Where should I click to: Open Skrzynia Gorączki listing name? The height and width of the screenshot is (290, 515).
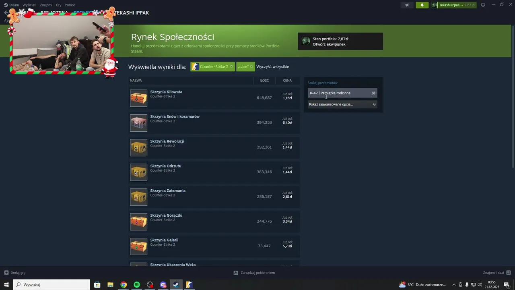(166, 215)
